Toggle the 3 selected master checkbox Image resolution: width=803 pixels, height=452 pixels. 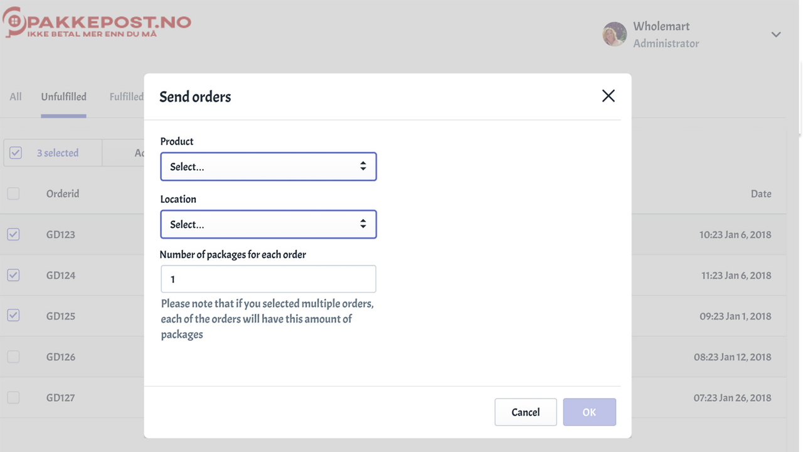pos(15,153)
